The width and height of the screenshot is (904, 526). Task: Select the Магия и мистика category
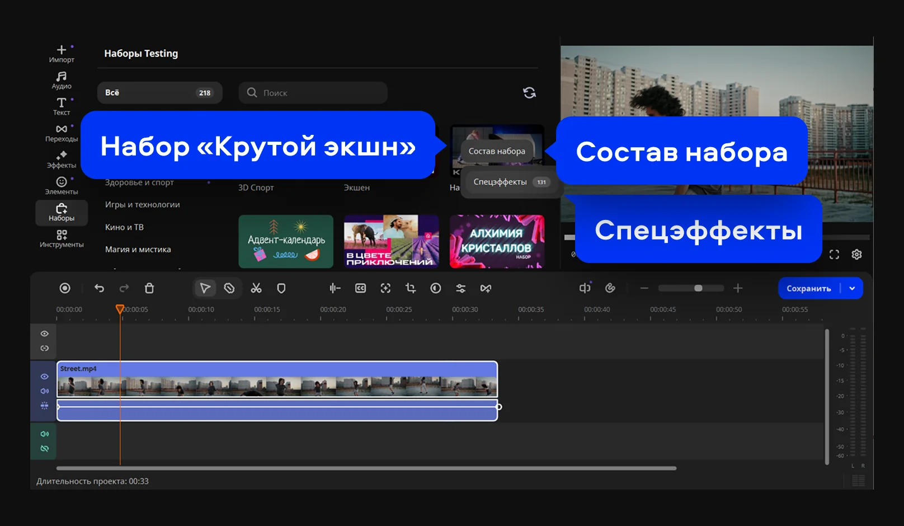pos(138,250)
